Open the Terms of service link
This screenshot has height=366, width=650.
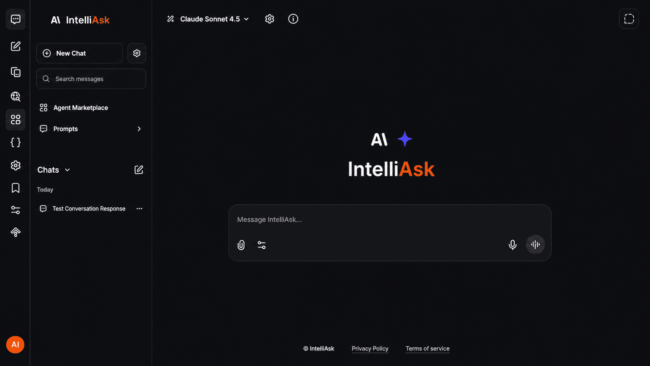point(428,349)
